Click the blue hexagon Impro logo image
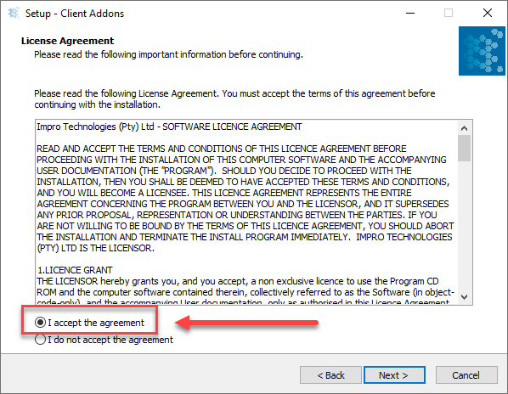508x394 pixels. click(x=482, y=51)
